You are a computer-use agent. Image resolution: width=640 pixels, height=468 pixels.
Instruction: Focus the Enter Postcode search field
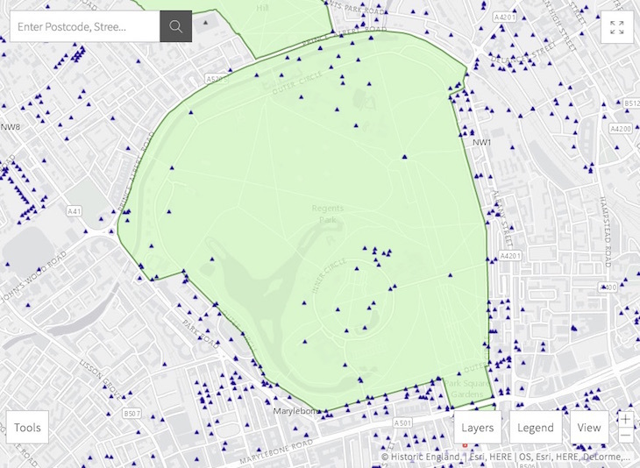pos(84,26)
